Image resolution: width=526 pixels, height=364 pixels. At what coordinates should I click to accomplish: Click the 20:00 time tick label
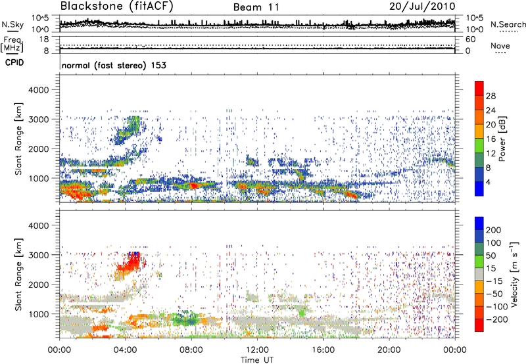[389, 350]
